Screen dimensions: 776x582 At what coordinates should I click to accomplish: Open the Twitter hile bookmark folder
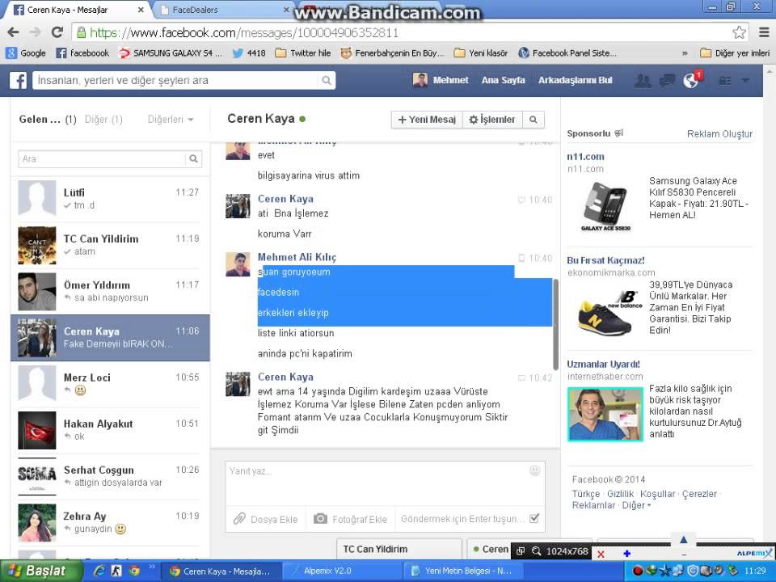click(x=303, y=53)
